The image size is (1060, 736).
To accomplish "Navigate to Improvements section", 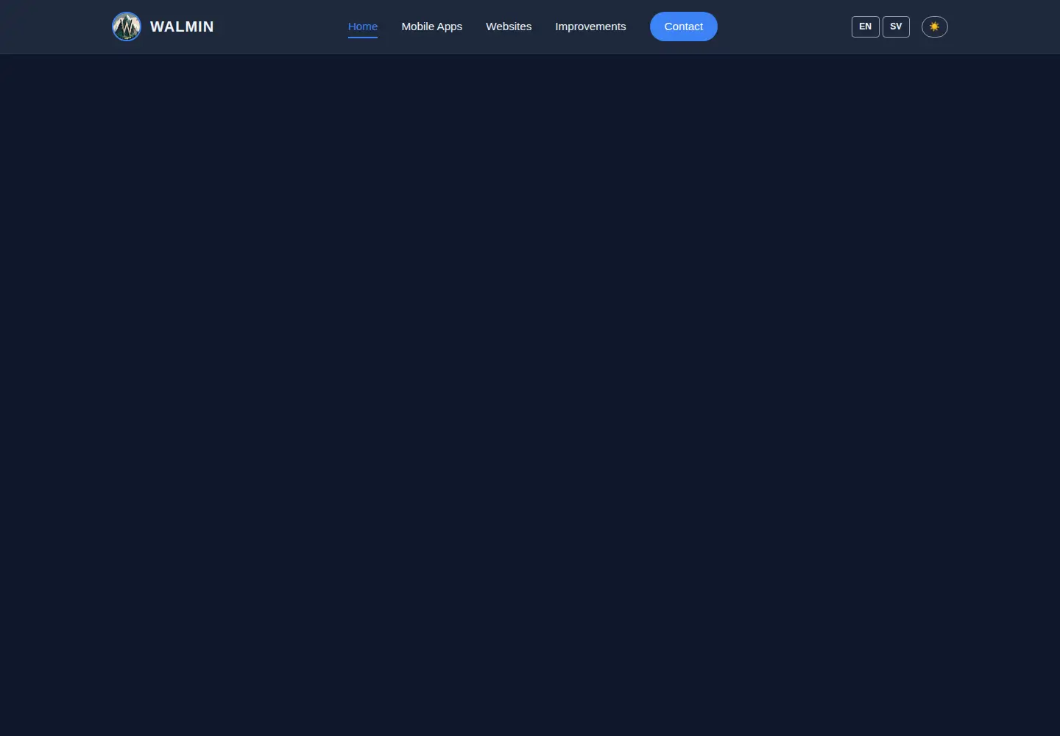I will click(x=590, y=26).
